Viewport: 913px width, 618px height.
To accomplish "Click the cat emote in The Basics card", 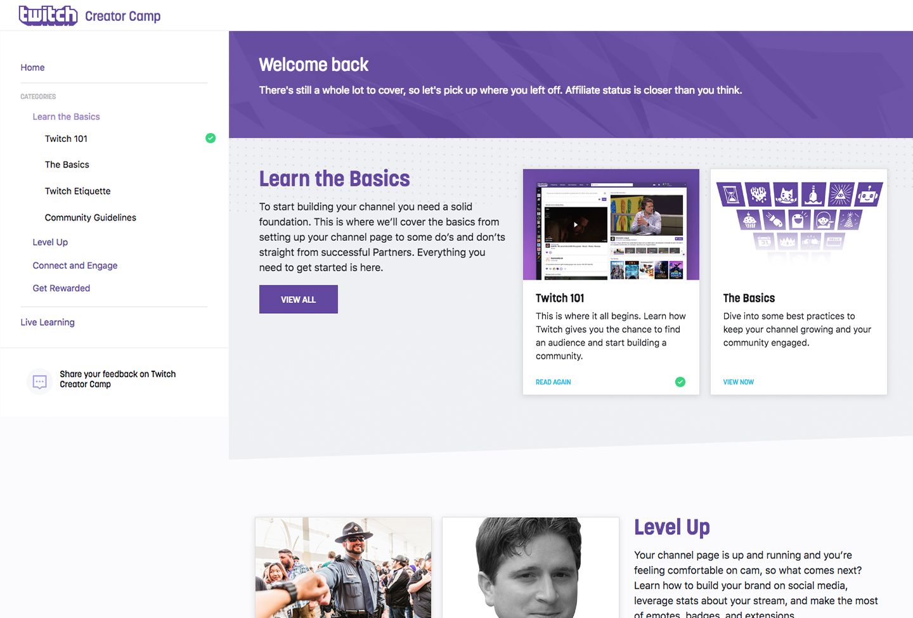I will tap(786, 194).
